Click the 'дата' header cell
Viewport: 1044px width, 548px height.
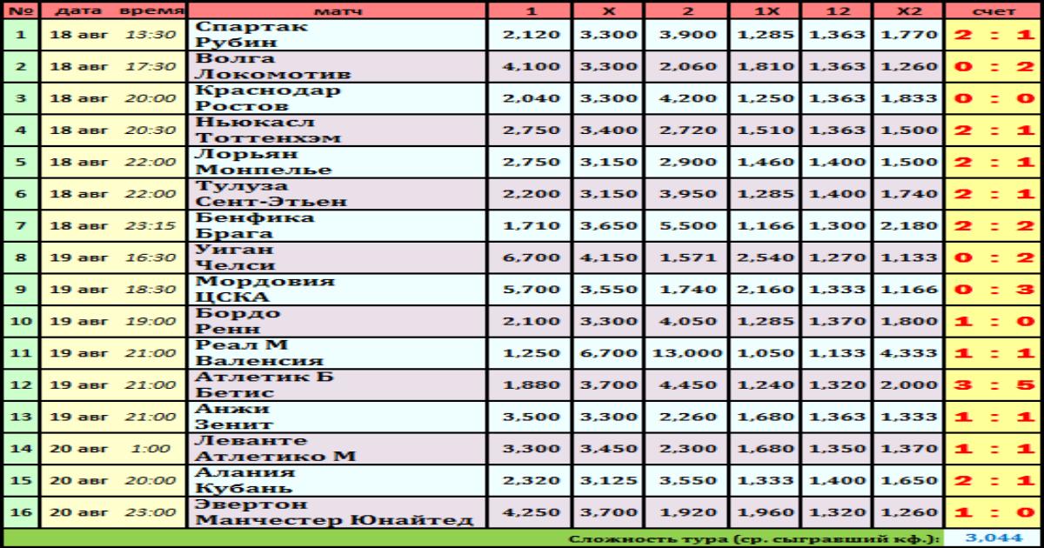(77, 10)
